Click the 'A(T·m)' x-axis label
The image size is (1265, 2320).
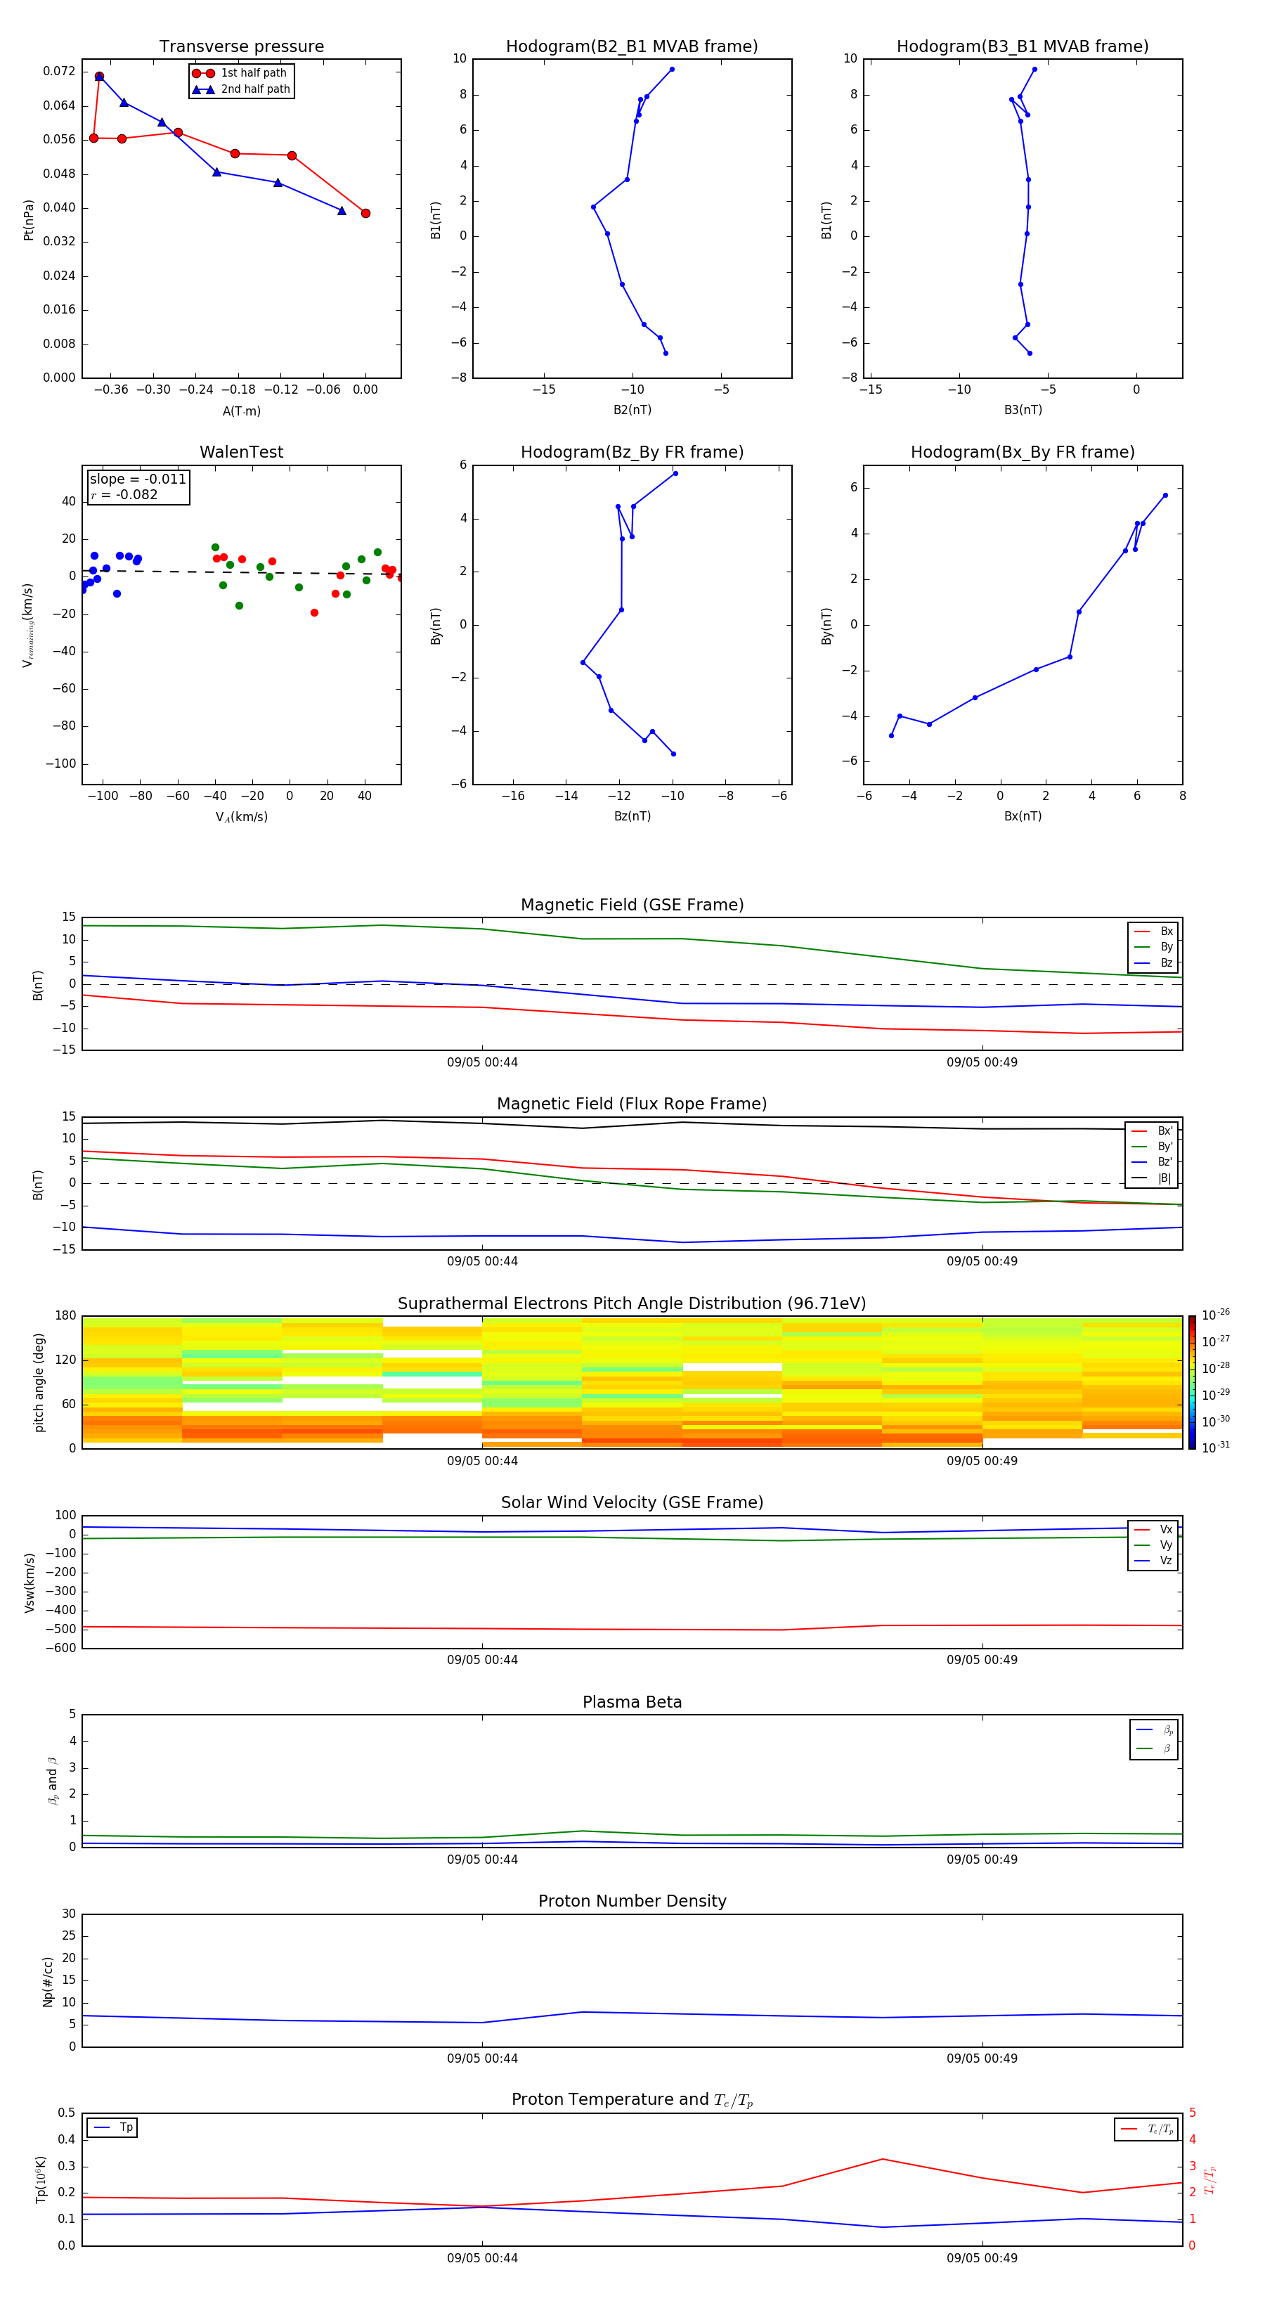(241, 411)
